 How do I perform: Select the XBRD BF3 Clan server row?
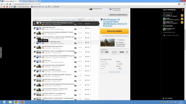[x=66, y=61]
